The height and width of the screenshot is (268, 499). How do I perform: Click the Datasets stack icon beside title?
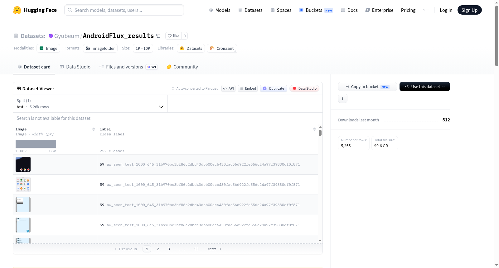click(x=16, y=36)
